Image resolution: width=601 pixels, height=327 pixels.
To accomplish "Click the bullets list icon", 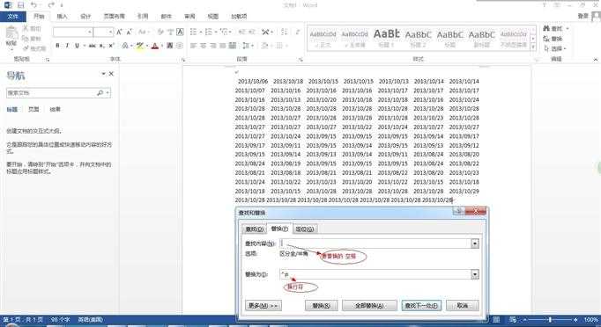I will click(194, 33).
